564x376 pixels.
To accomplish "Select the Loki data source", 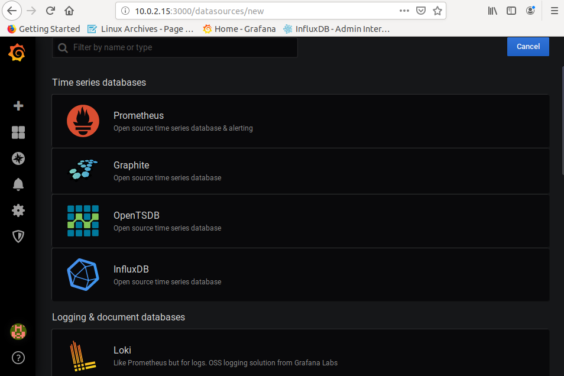I will coord(300,353).
